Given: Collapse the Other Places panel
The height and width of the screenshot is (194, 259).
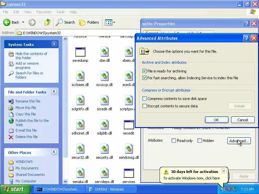Looking at the screenshot, I should click(54, 152).
